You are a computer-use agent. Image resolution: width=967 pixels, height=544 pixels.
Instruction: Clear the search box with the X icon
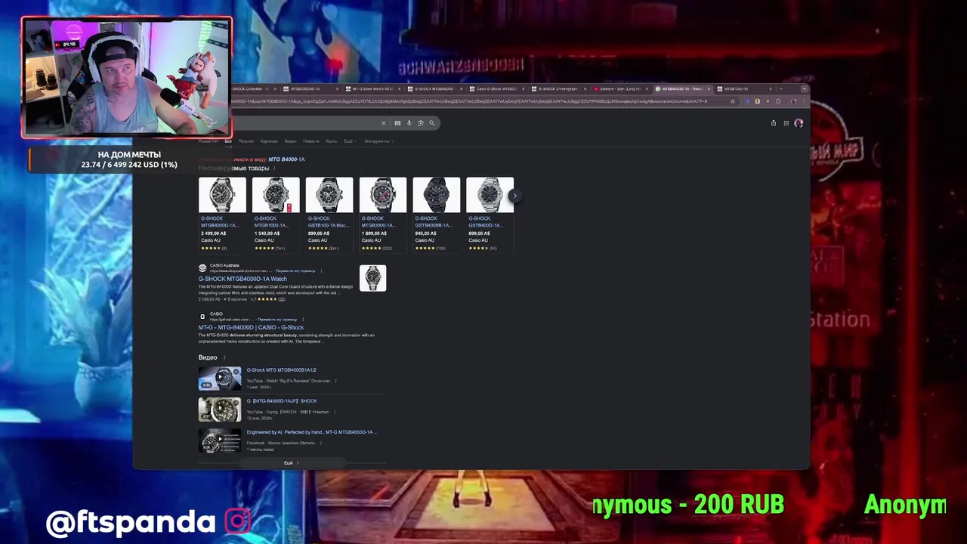coord(383,123)
